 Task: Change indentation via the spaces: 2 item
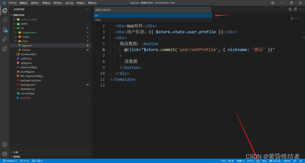pos(240,161)
